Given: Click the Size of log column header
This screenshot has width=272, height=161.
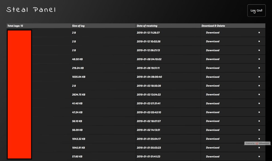Looking at the screenshot, I should tap(79, 26).
